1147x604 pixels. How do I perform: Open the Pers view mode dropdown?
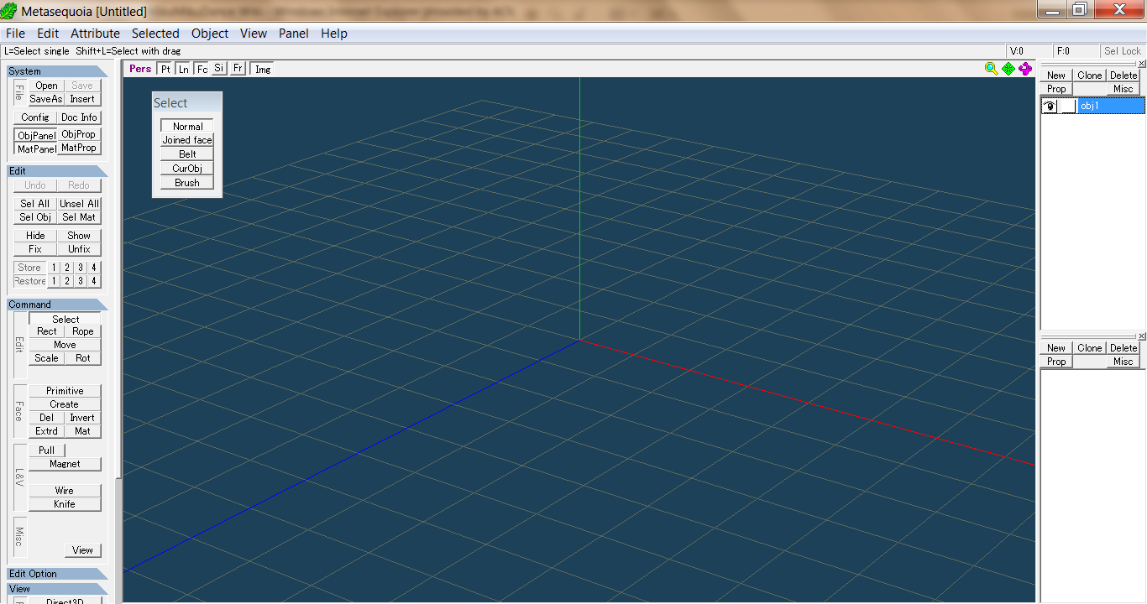(140, 69)
